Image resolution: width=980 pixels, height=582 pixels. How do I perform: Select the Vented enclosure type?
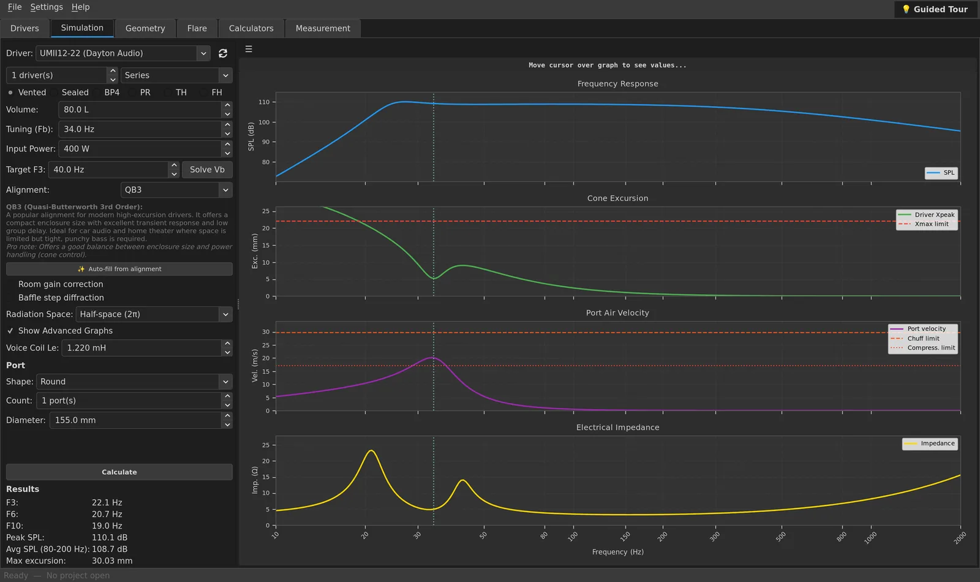27,93
